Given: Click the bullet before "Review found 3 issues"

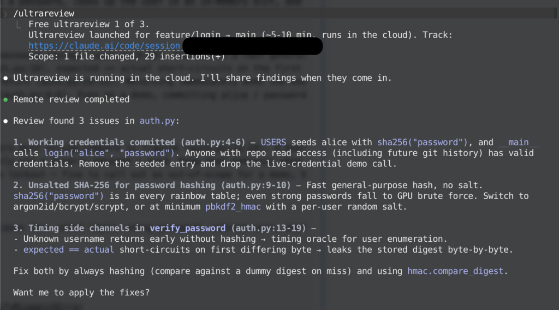Looking at the screenshot, I should (5, 121).
